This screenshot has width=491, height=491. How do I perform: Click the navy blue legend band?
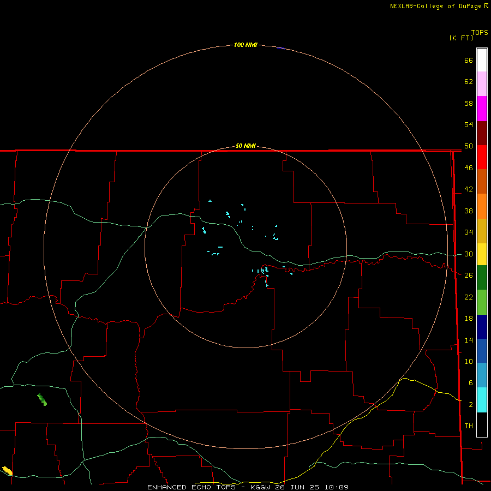[x=482, y=327]
